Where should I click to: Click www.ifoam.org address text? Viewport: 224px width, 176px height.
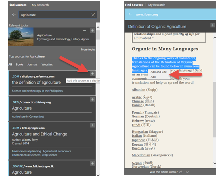(147, 14)
